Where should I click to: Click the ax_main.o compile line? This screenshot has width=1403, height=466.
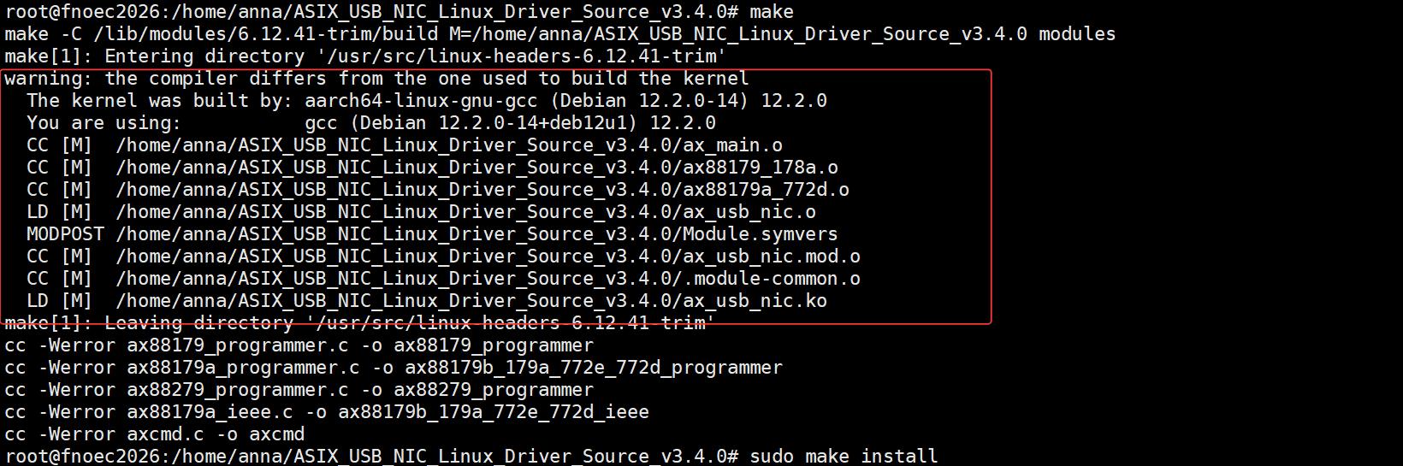click(x=404, y=145)
